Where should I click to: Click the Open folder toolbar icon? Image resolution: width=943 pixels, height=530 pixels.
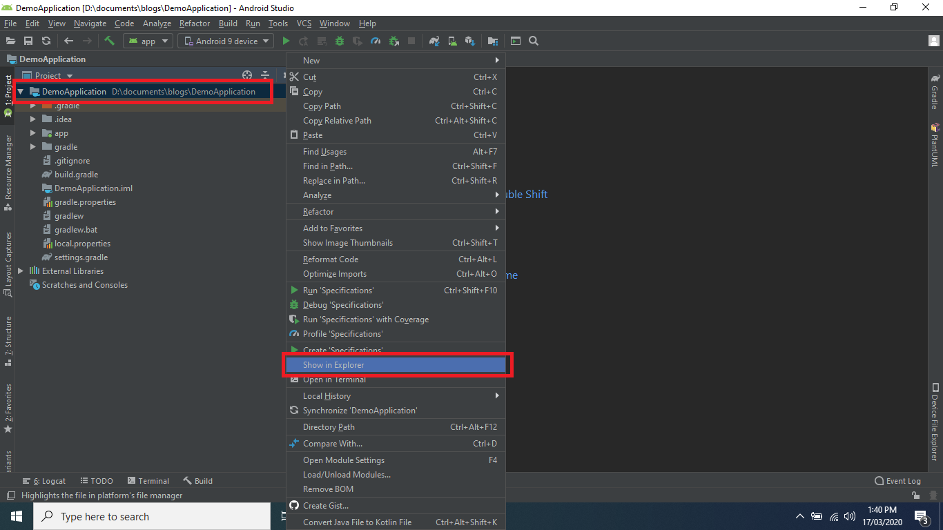tap(10, 41)
